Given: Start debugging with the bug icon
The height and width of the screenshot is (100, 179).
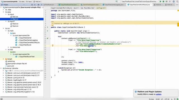Looking at the screenshot, I should [163, 1].
